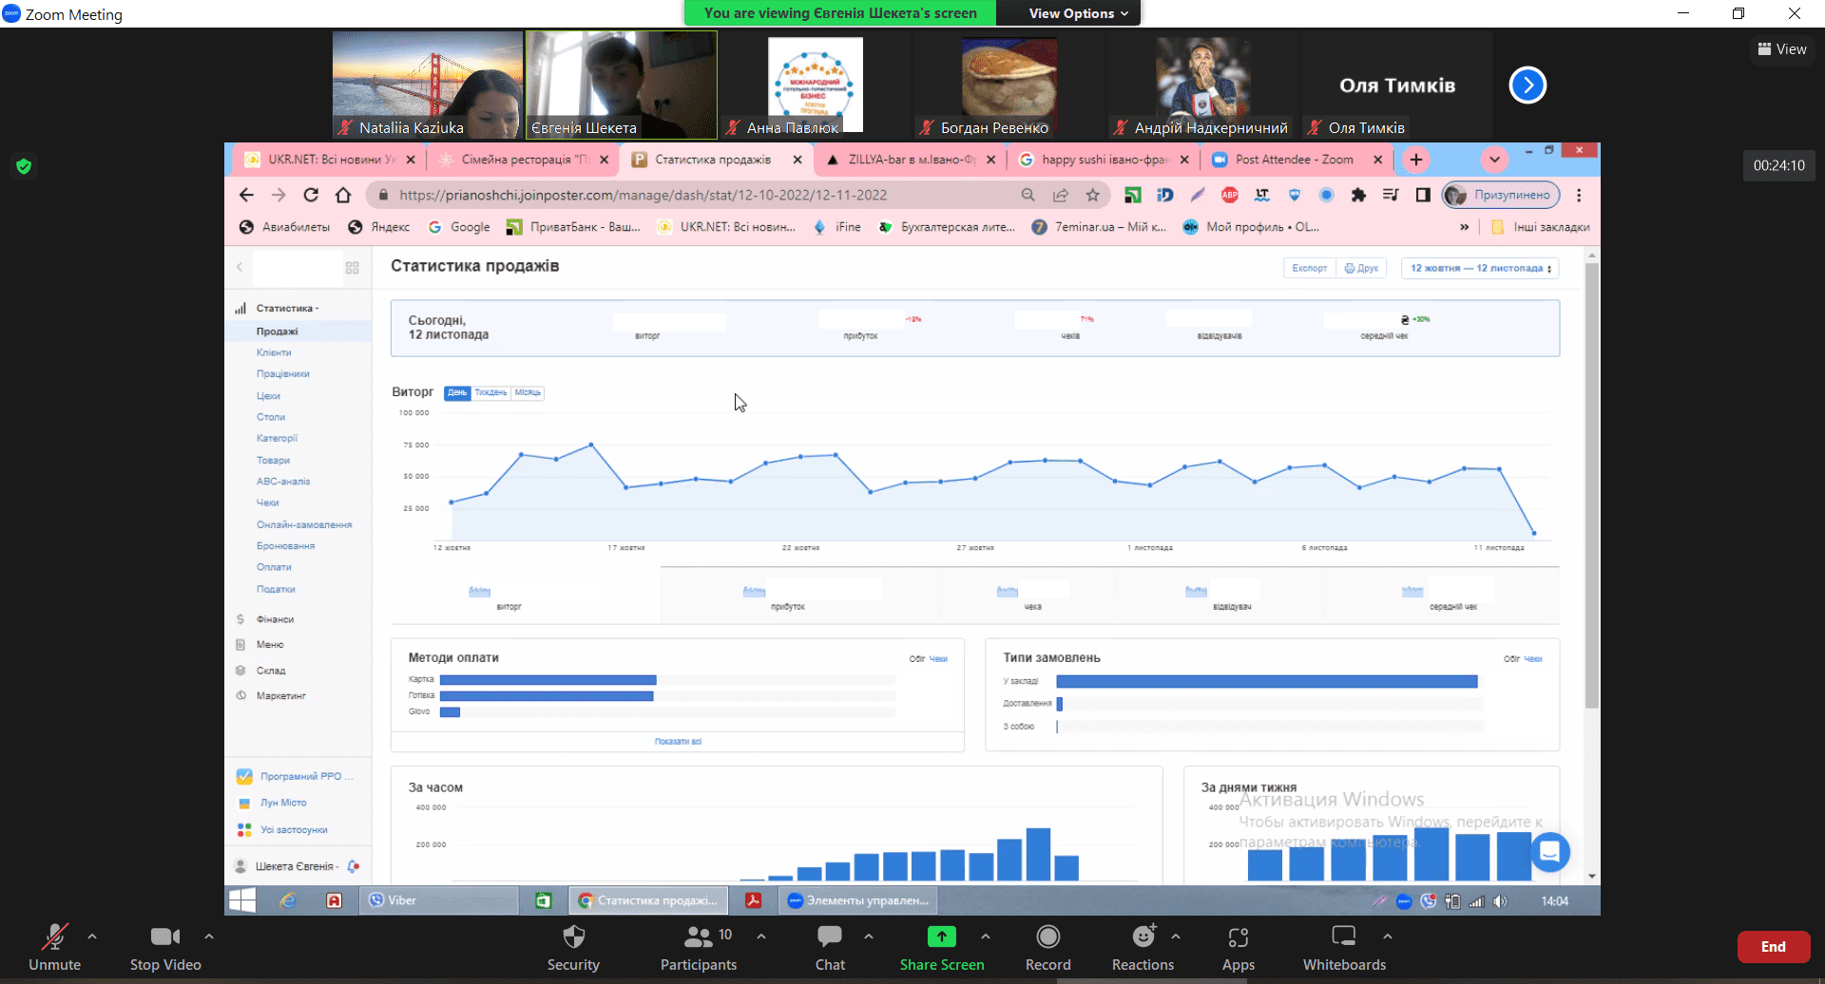Click browser address bar URL

coord(644,195)
